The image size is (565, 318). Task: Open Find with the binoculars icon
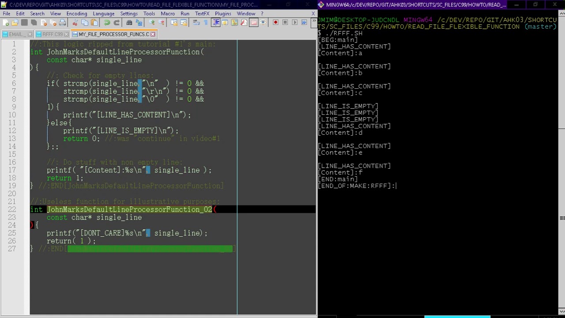pyautogui.click(x=129, y=23)
